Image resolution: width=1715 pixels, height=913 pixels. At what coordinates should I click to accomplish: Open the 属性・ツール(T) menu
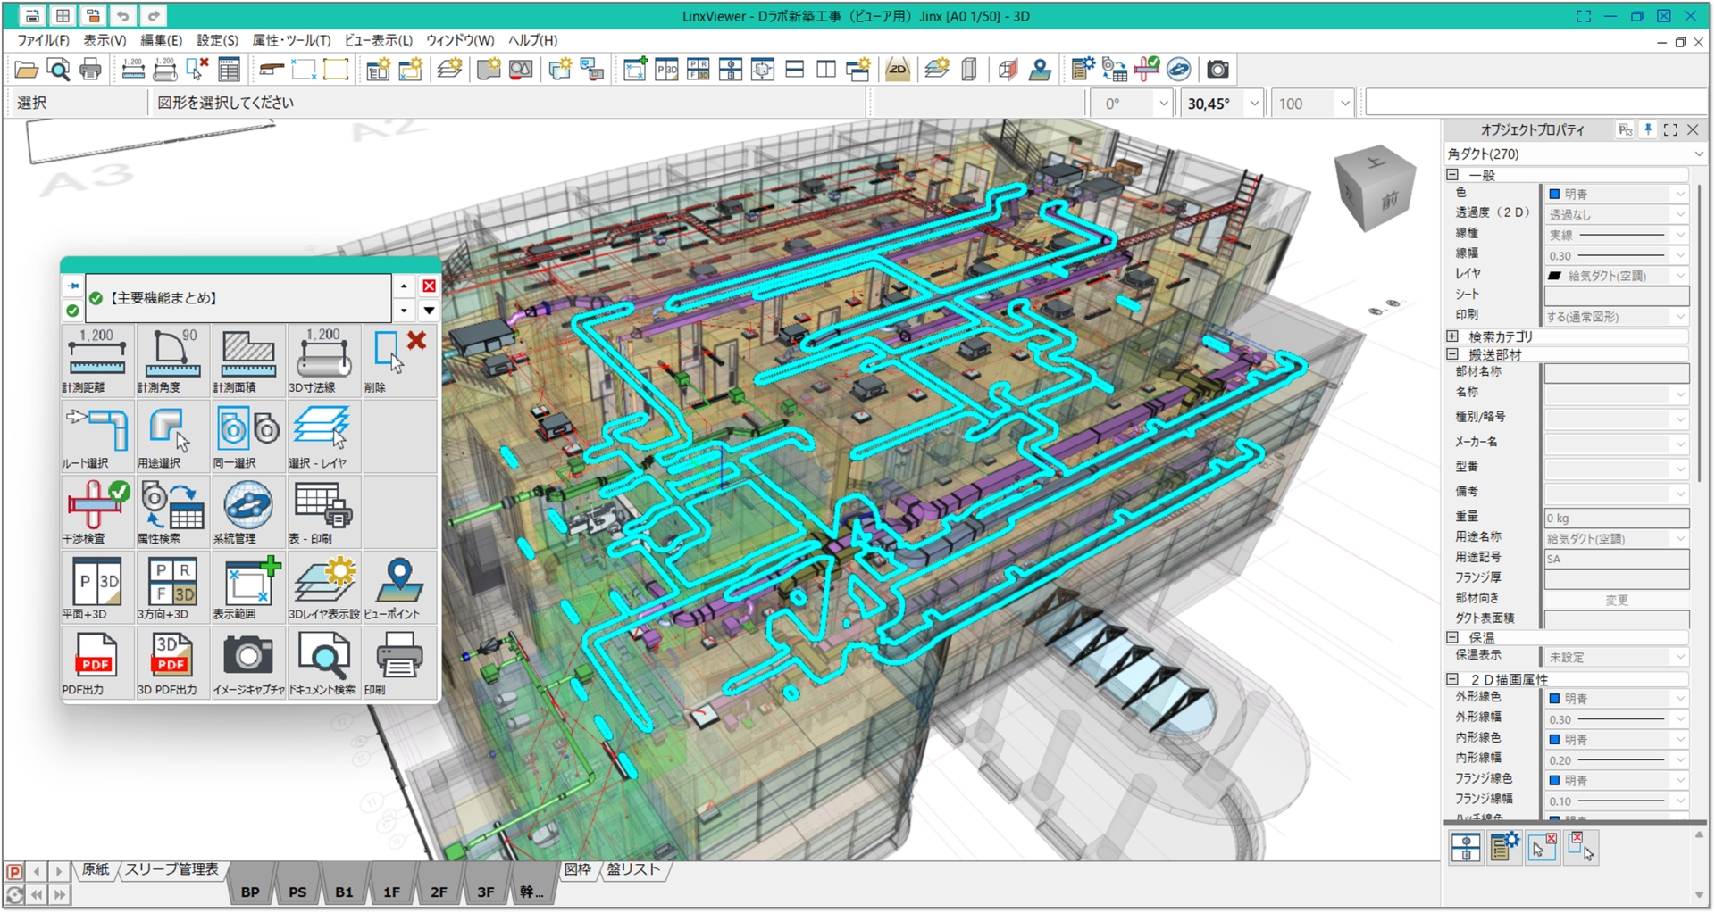pyautogui.click(x=291, y=40)
